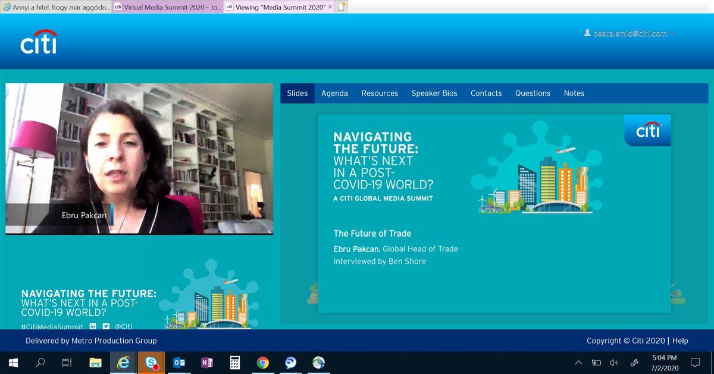
Task: Click the green globe app taskbar icon
Action: tap(319, 362)
